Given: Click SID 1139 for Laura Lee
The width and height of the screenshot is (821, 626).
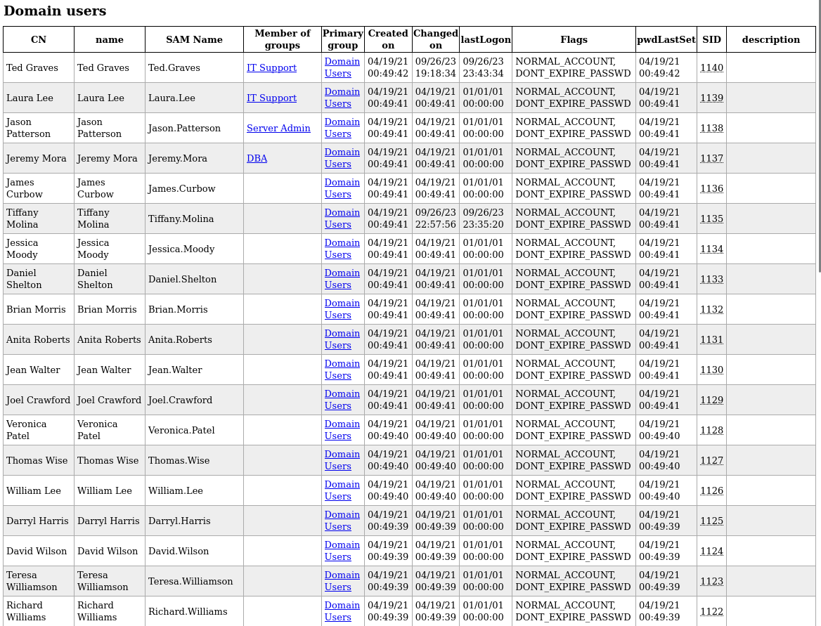Looking at the screenshot, I should [711, 98].
